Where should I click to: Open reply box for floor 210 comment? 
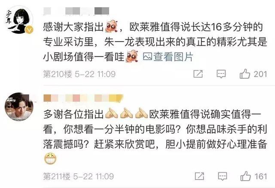click(x=221, y=74)
